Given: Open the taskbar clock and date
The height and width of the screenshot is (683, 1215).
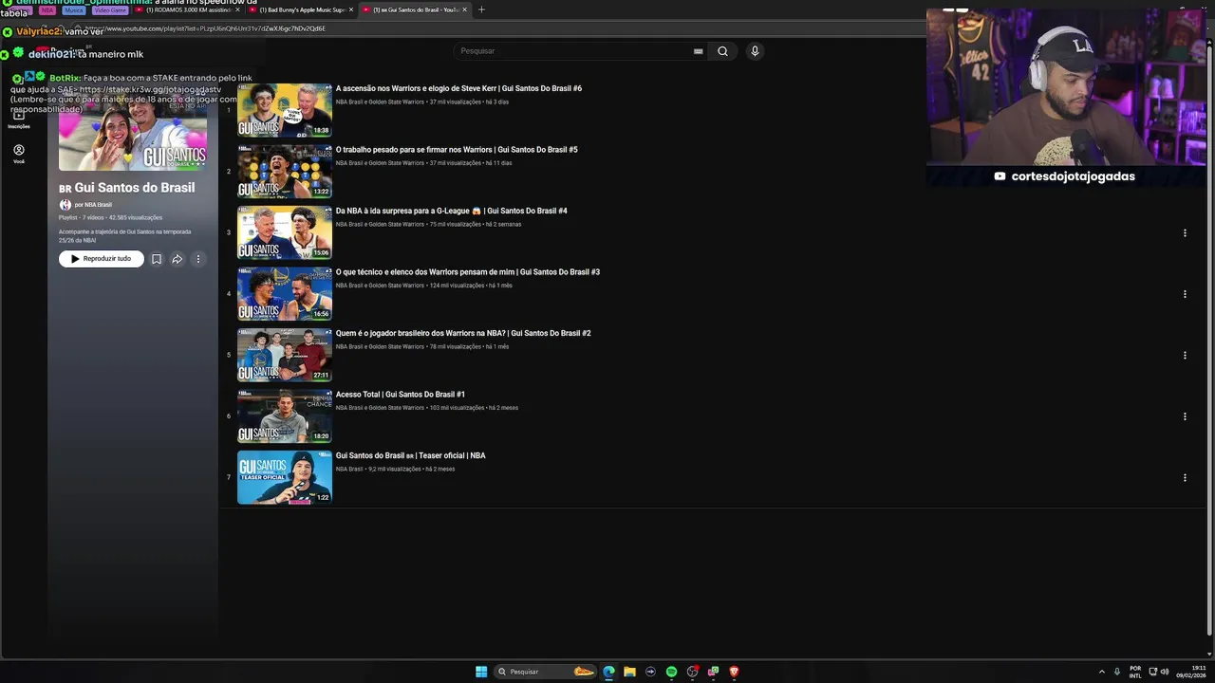Looking at the screenshot, I should pyautogui.click(x=1191, y=672).
